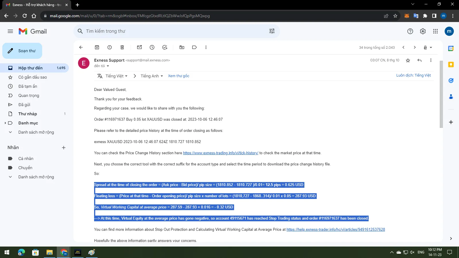
Task: Star the Exness Support email
Action: pyautogui.click(x=408, y=60)
